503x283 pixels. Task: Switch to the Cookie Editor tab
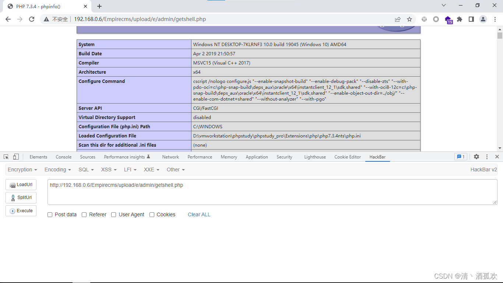(x=348, y=157)
